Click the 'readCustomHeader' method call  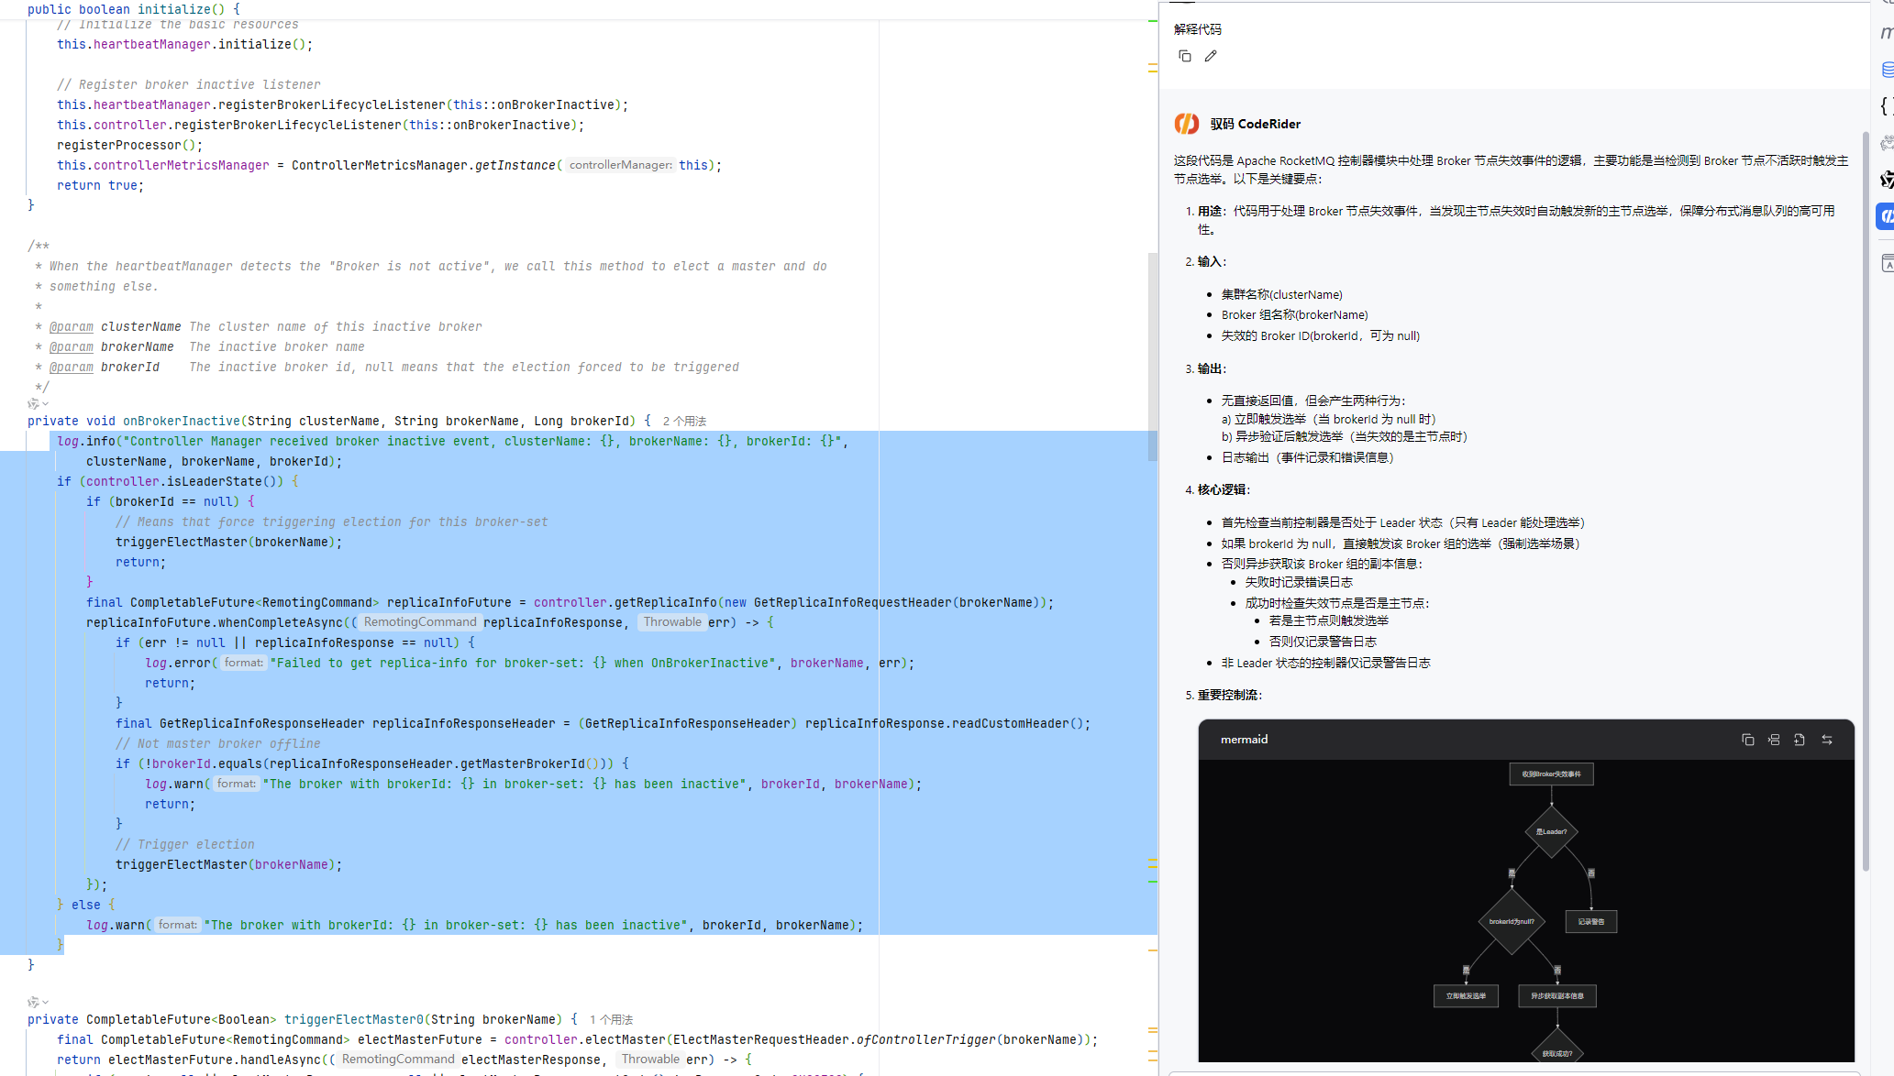click(1011, 724)
